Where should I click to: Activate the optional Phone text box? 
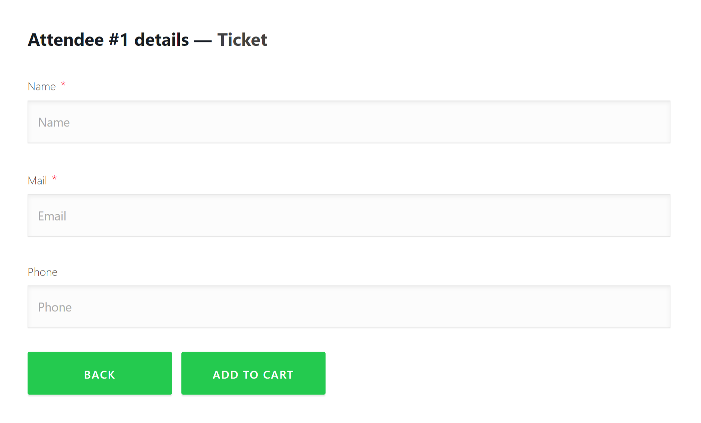[x=349, y=307]
